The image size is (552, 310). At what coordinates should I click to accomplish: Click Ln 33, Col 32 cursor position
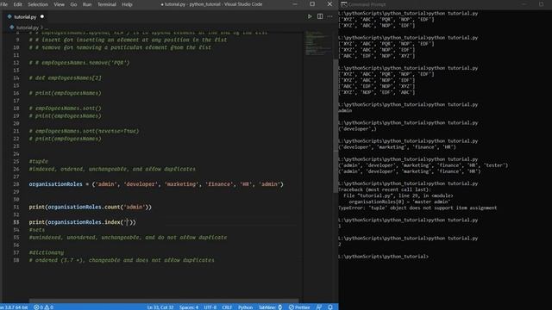tap(160, 307)
